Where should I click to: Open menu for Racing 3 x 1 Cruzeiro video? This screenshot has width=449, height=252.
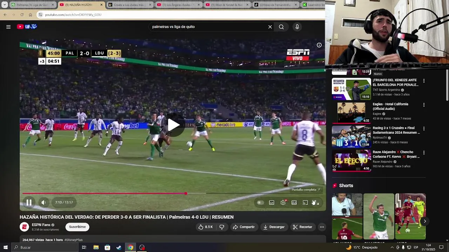point(424,129)
